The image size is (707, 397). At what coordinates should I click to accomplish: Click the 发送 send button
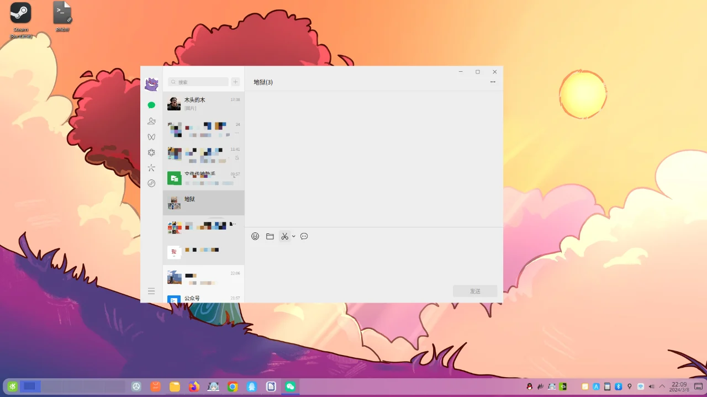click(475, 291)
